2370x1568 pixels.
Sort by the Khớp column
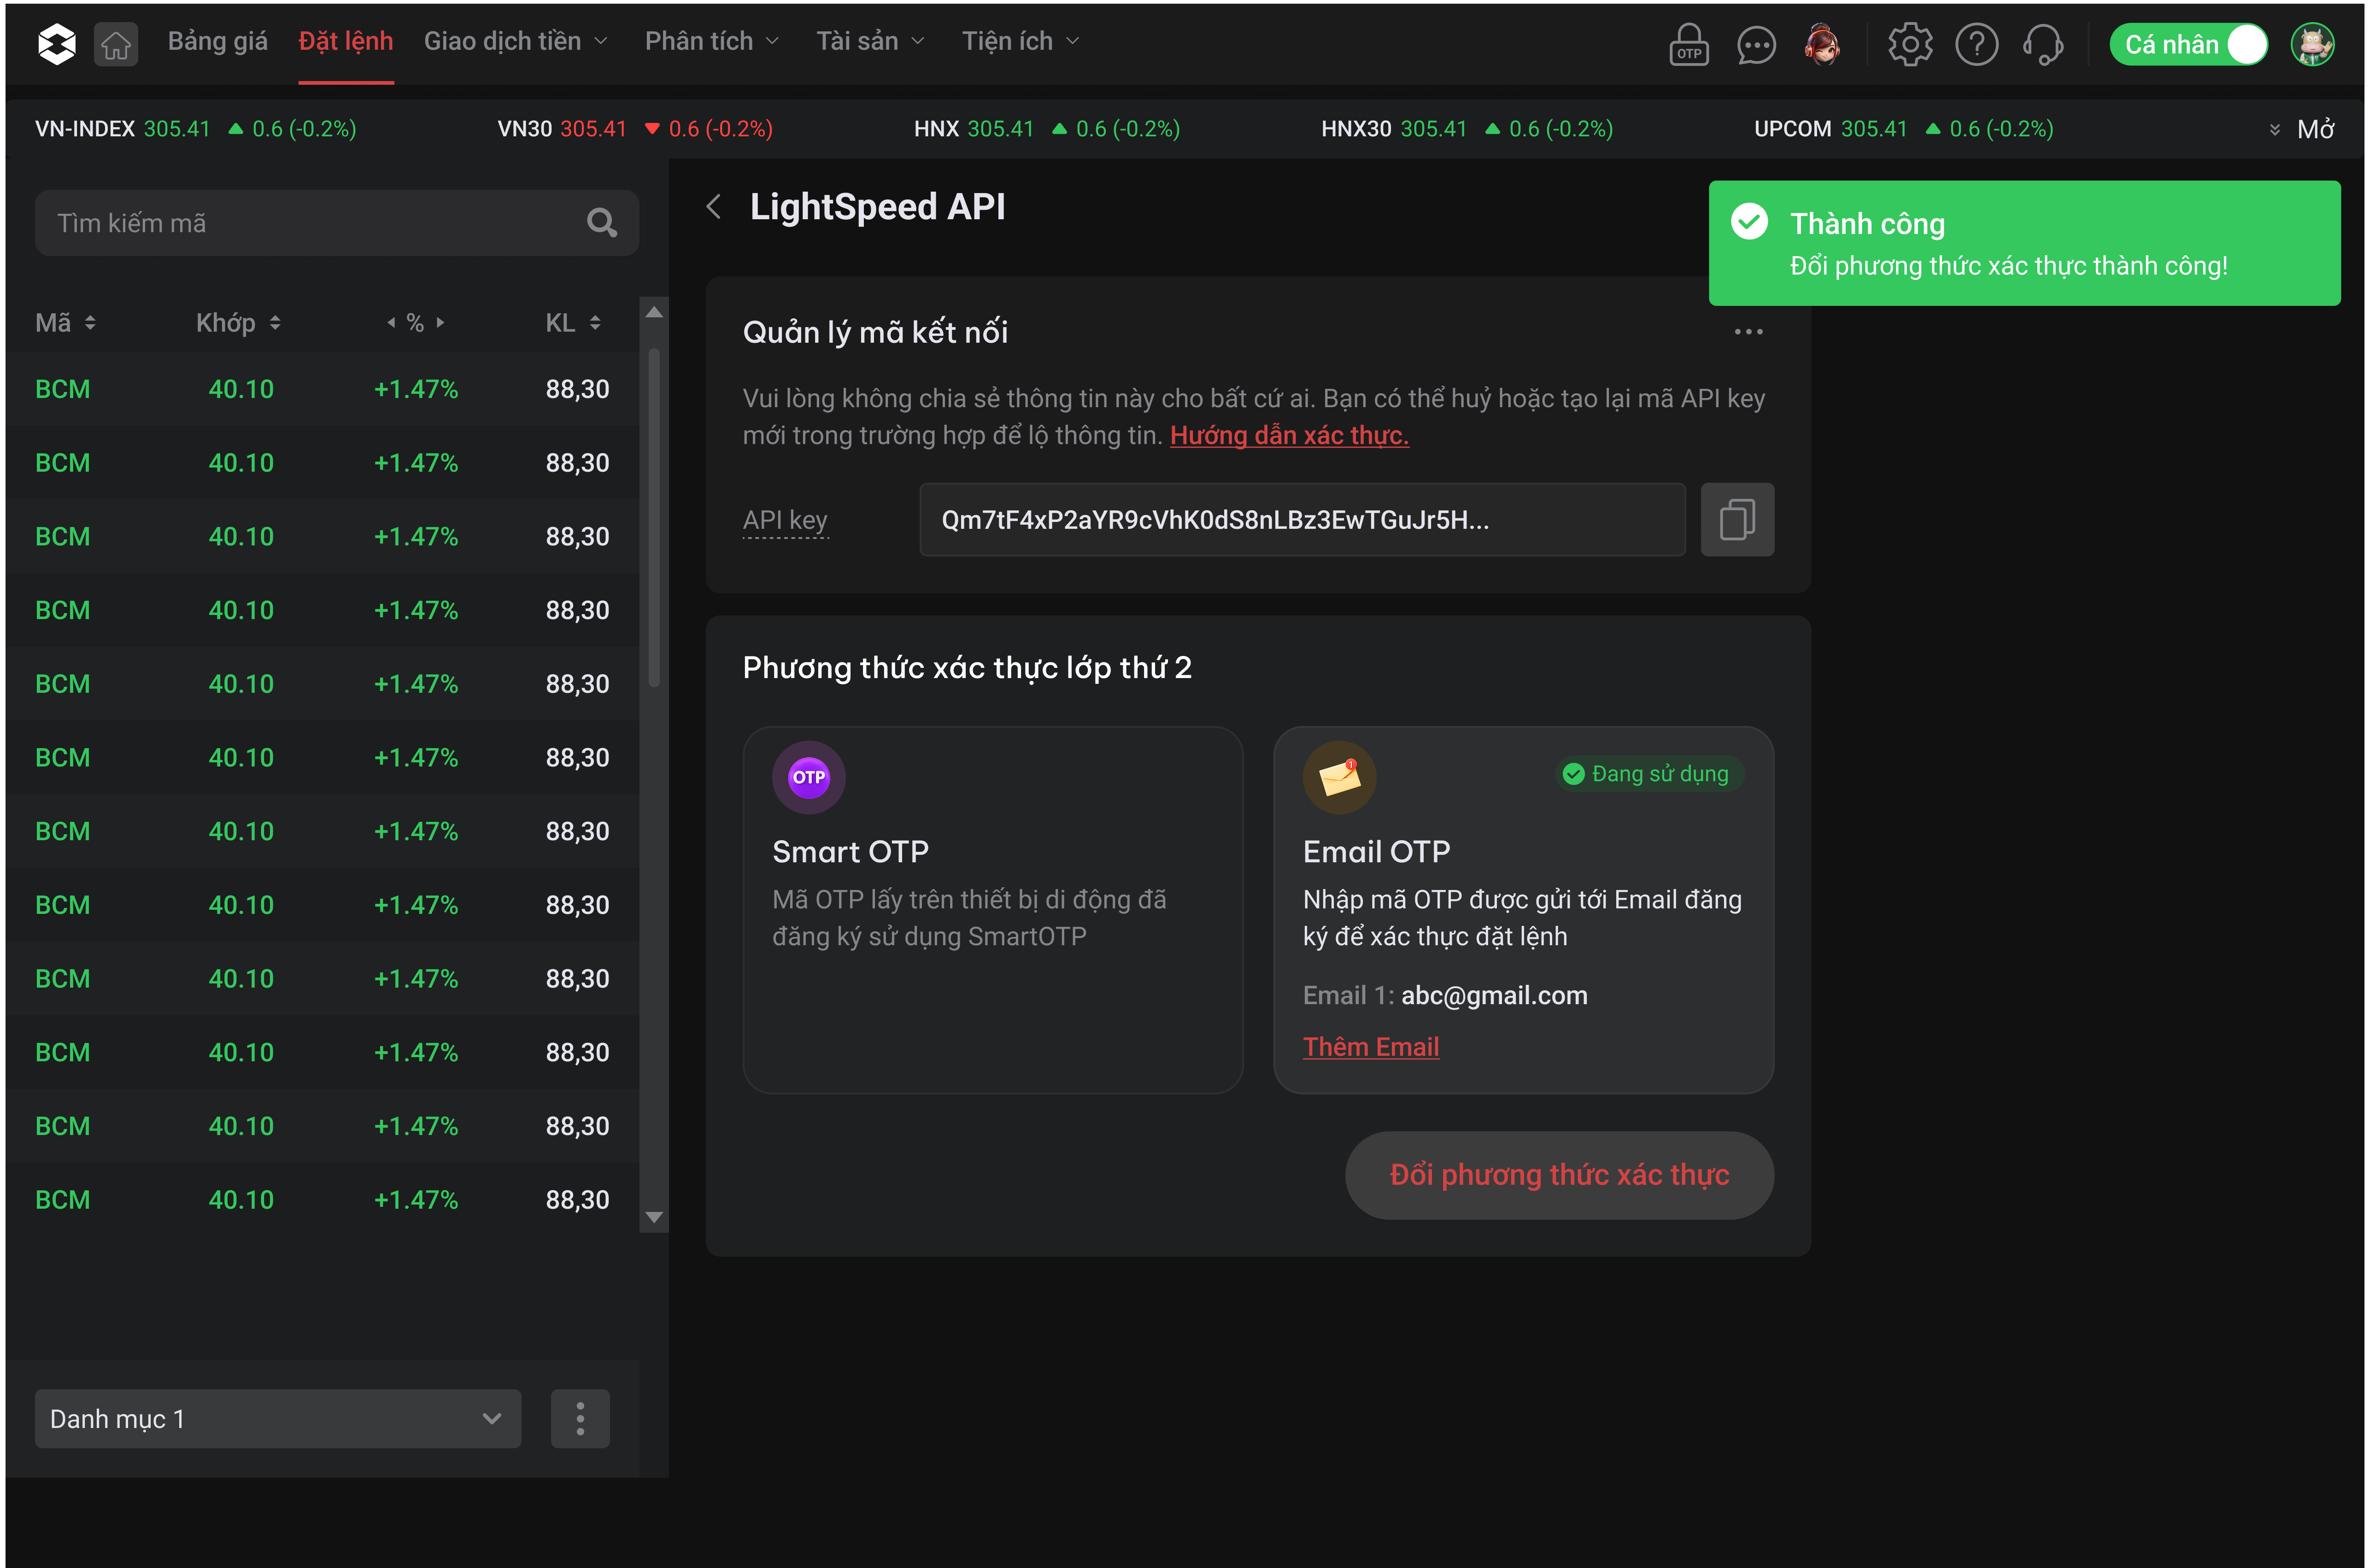pyautogui.click(x=238, y=323)
